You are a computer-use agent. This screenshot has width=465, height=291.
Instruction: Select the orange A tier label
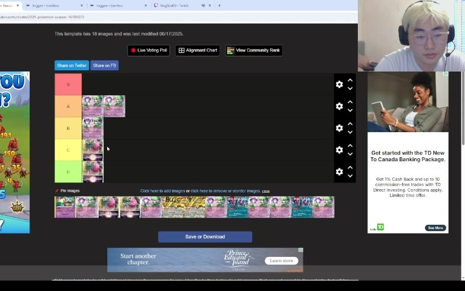coord(68,106)
